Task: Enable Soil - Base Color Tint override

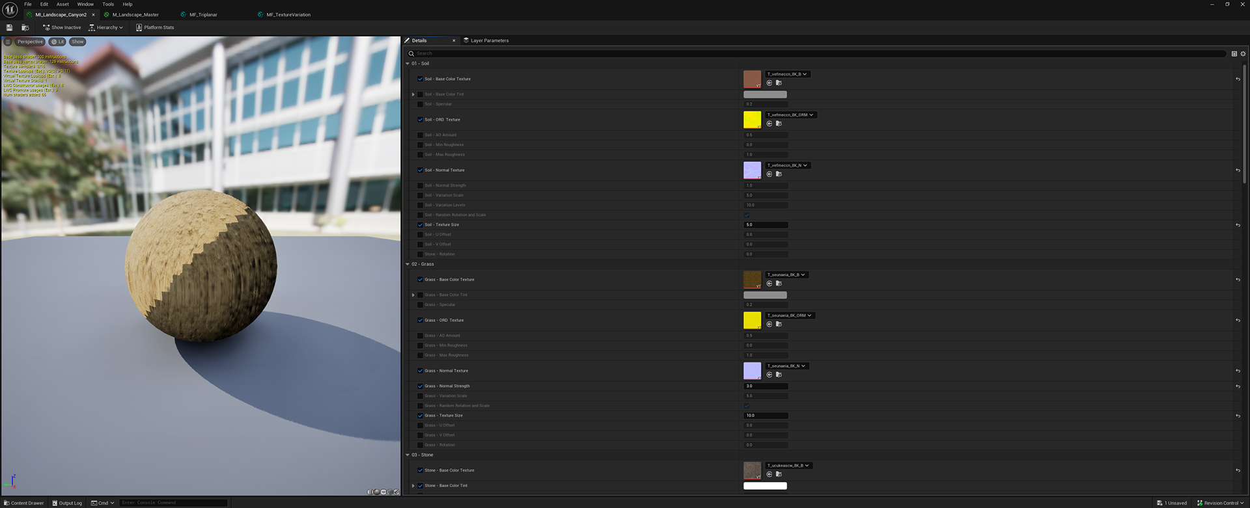Action: coord(420,94)
